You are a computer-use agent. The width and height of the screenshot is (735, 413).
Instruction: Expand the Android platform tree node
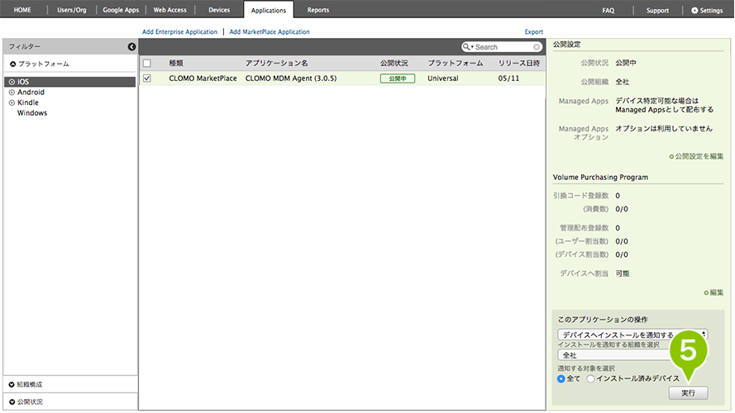pos(12,93)
